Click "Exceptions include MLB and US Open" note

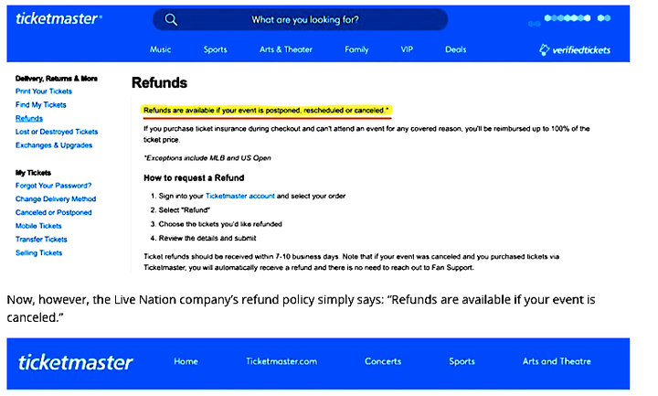pyautogui.click(x=207, y=158)
